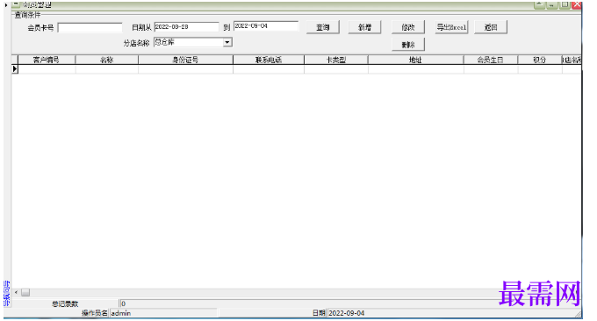Click the 联系电话 column header
Screen dimensions: 597x321
point(269,60)
